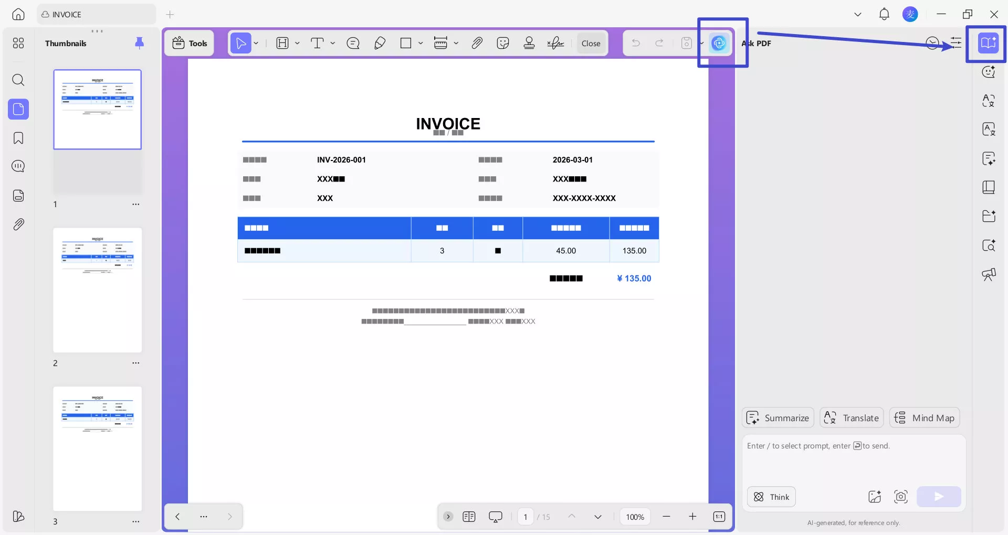
Task: Open the layers panel at sidebar bottom
Action: click(18, 517)
